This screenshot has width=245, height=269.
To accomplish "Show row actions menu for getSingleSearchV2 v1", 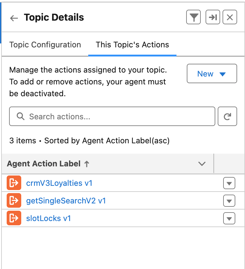I will [x=229, y=201].
